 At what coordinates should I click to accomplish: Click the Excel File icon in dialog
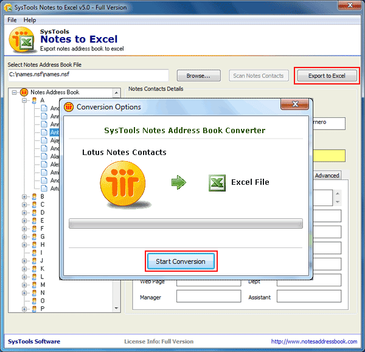pyautogui.click(x=217, y=183)
